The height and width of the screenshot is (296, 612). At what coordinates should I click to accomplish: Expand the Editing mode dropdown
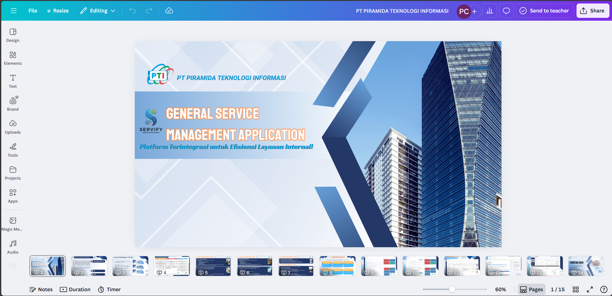(x=98, y=11)
